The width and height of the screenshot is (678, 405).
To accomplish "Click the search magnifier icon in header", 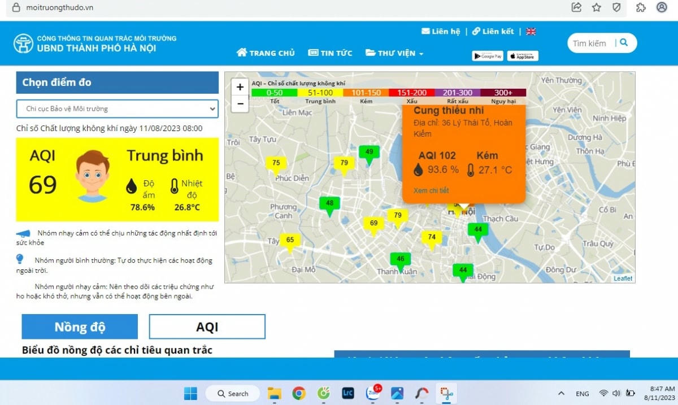I will click(624, 43).
